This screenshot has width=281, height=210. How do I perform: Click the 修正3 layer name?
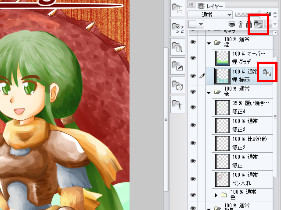(x=238, y=129)
